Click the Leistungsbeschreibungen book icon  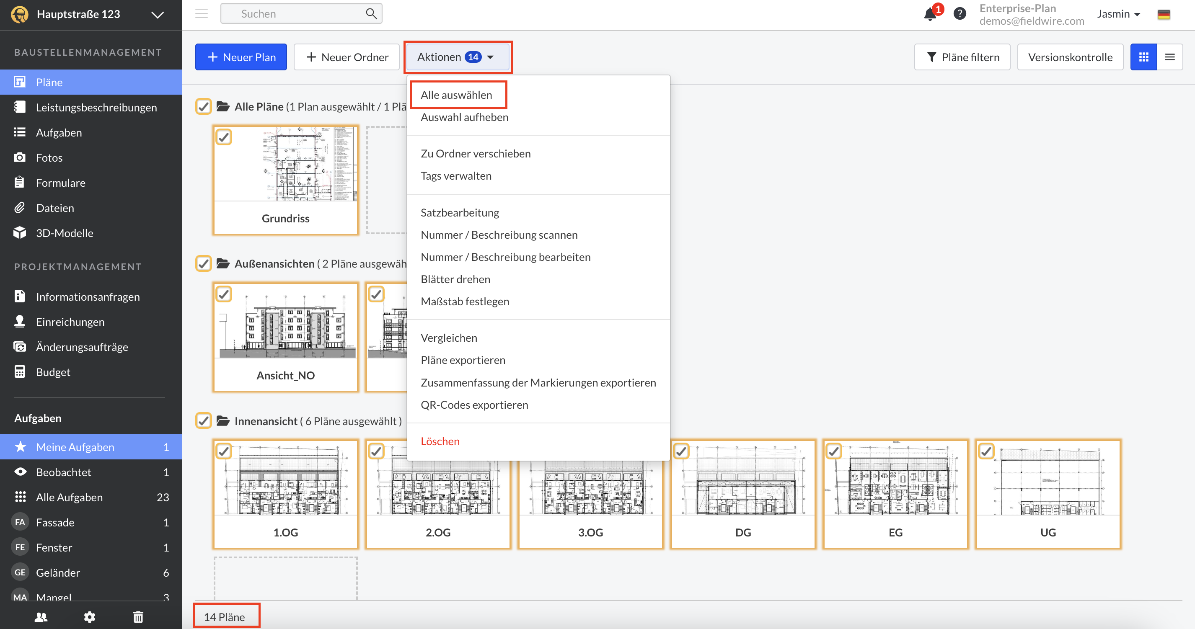pyautogui.click(x=19, y=107)
